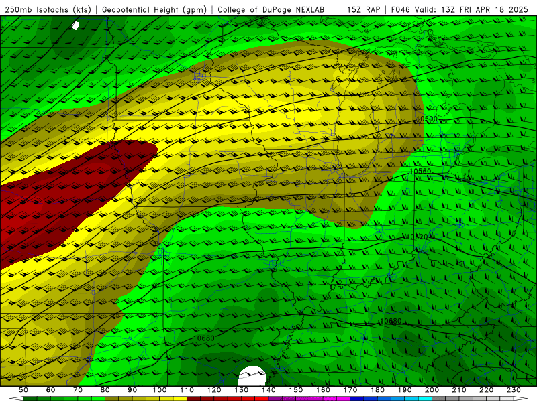The width and height of the screenshot is (537, 402).
Task: Click the 220 value on the color scale
Action: 486,390
